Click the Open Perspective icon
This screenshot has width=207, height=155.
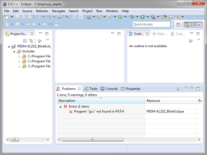(x=178, y=25)
